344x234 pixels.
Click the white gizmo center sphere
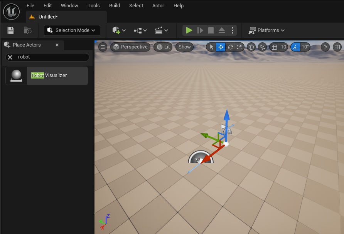(226, 144)
